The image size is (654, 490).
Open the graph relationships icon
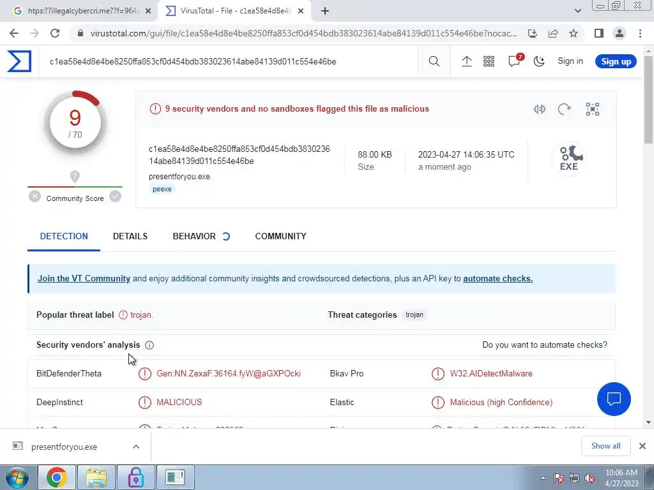pyautogui.click(x=592, y=109)
